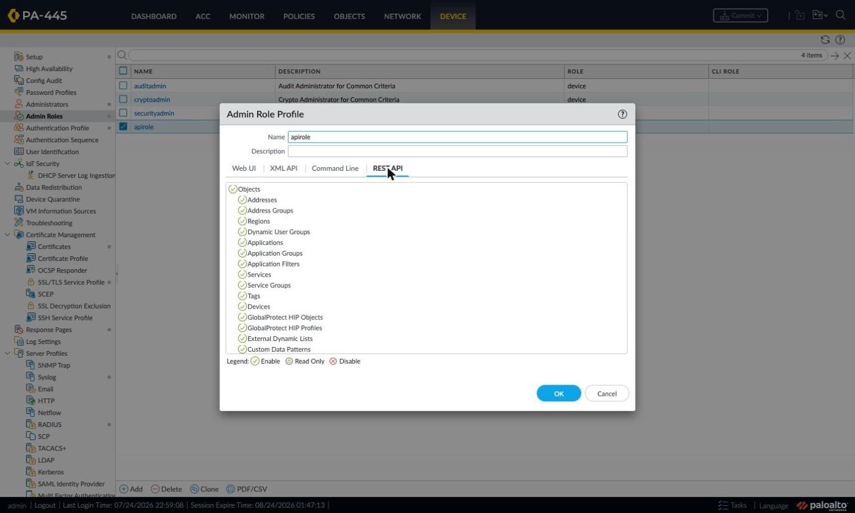Screen dimensions: 855x513
Task: Open the Troubleshooting icon
Action: click(19, 223)
